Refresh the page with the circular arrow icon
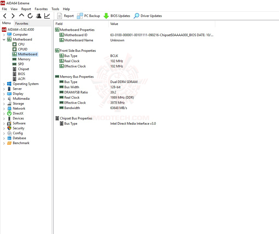The width and height of the screenshot is (279, 234). point(30,16)
